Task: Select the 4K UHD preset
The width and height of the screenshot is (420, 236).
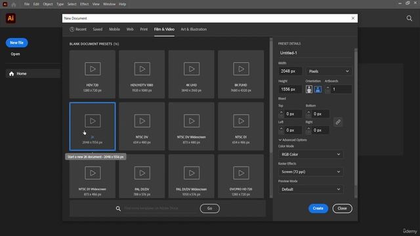Action: [192, 74]
